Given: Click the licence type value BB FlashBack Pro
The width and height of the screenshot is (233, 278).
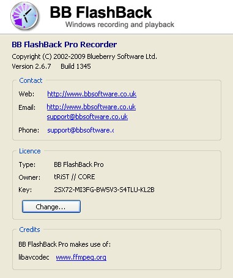Looking at the screenshot, I should [x=79, y=164].
